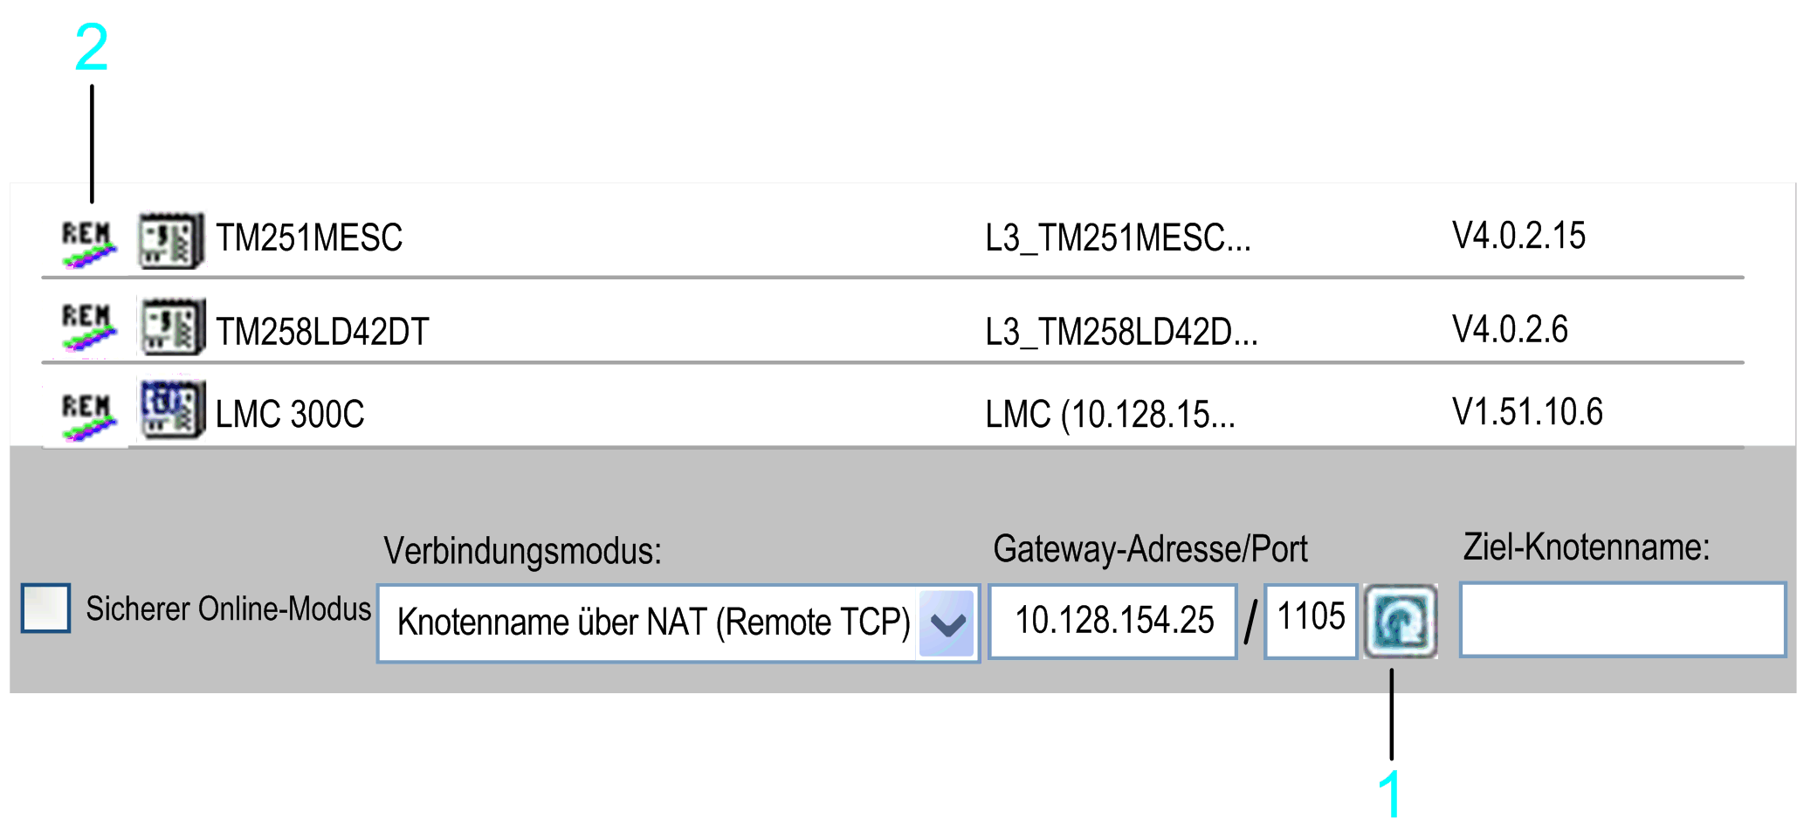The image size is (1797, 839).
Task: Click the REM icon beside LMC 300C
Action: click(x=87, y=416)
